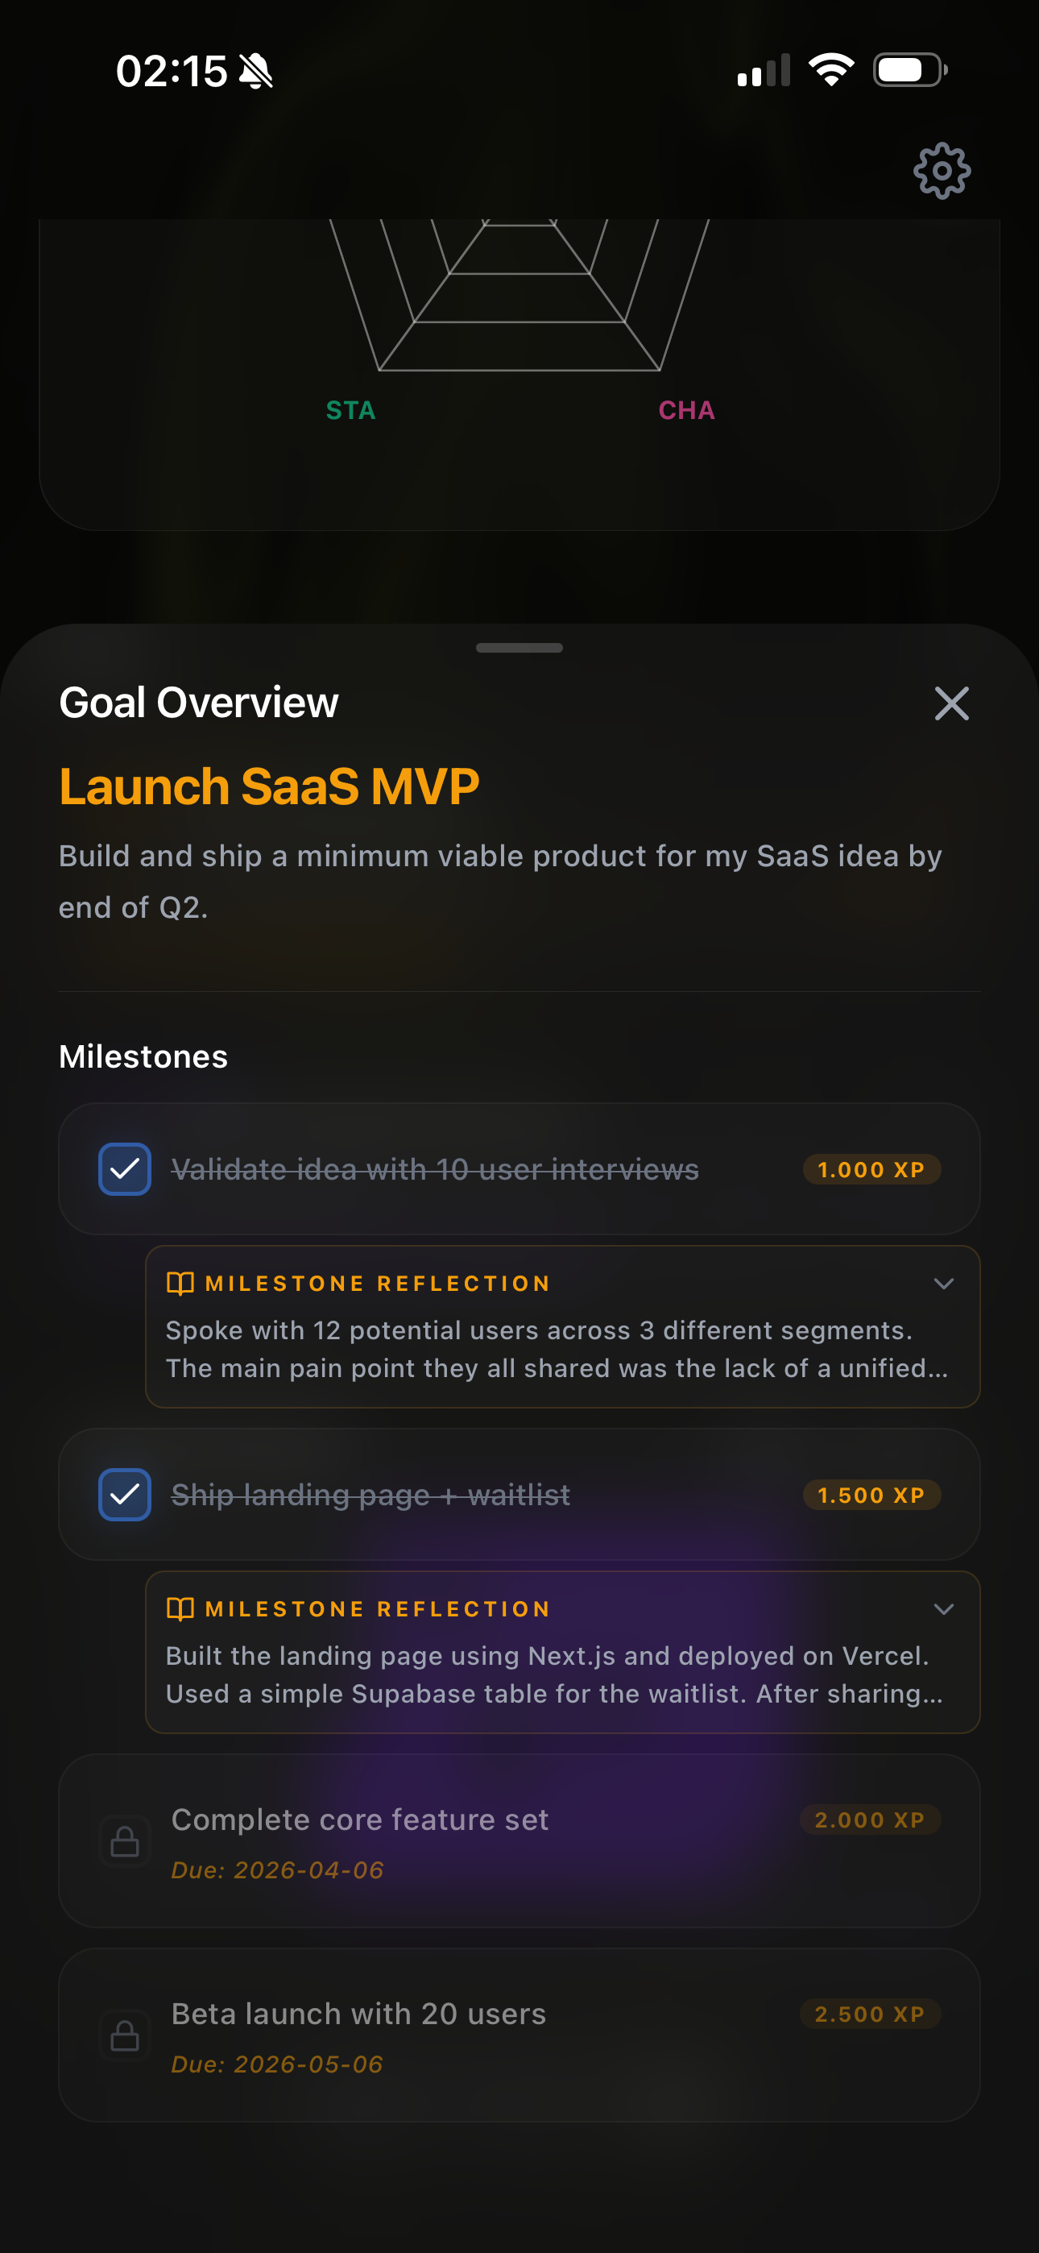Collapse the second Milestone Reflection
Viewport: 1039px width, 2253px height.
coord(944,1608)
